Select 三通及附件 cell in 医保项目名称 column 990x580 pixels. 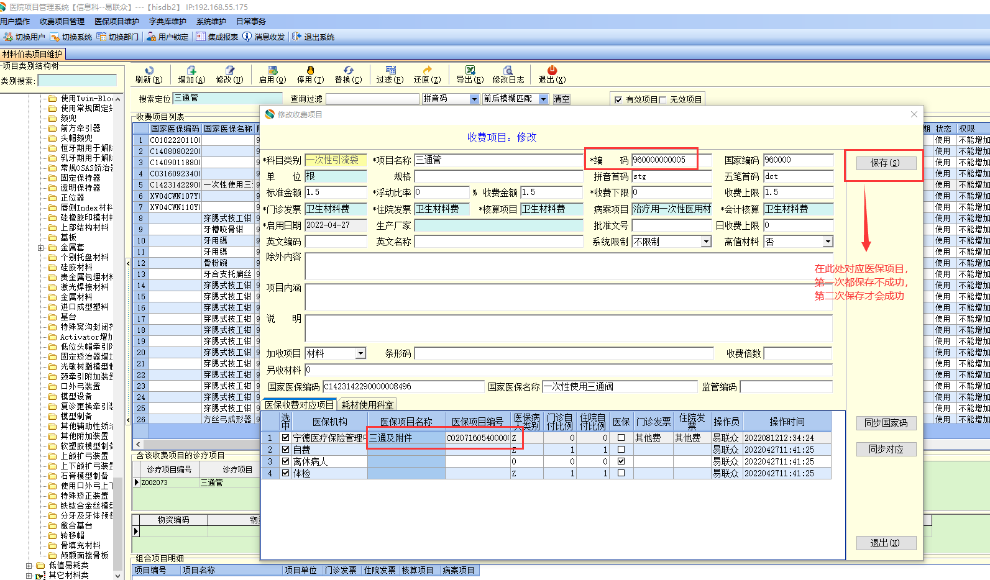tap(406, 438)
